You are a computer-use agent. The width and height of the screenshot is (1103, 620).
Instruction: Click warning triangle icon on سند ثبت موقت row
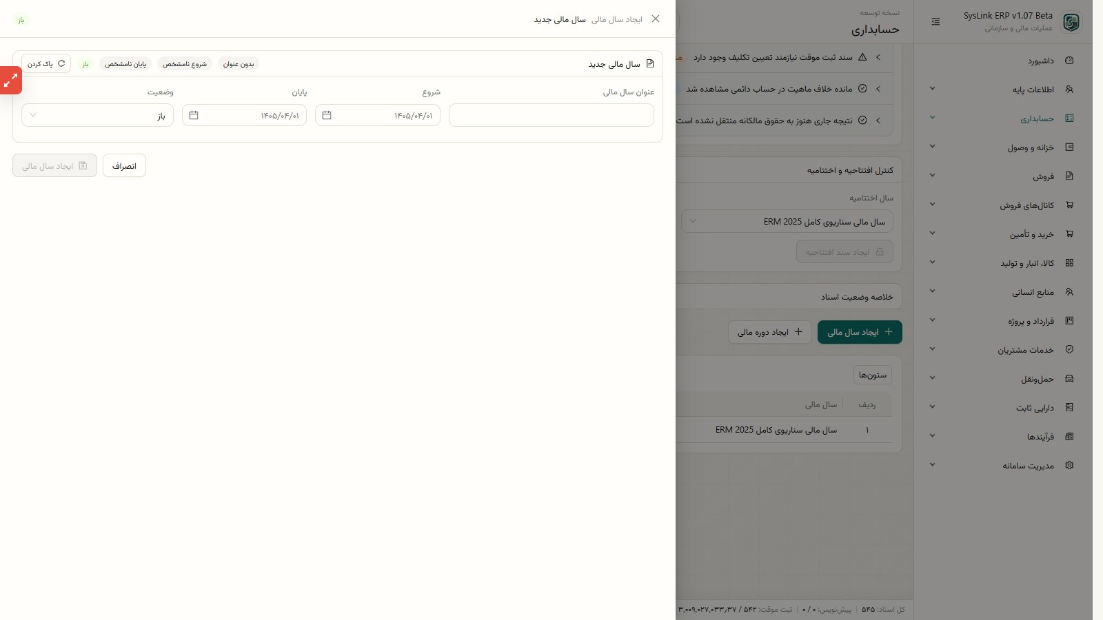tap(862, 57)
